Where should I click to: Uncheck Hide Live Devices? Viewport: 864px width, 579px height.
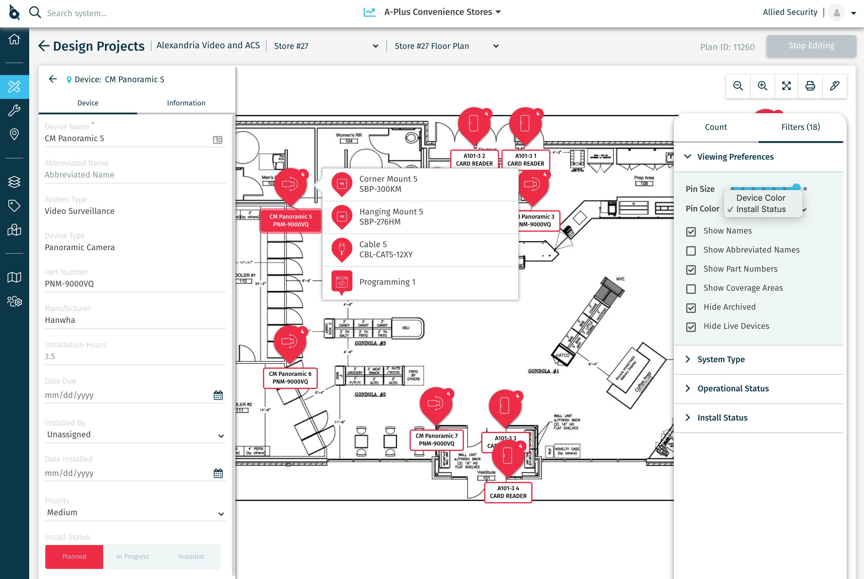click(691, 327)
